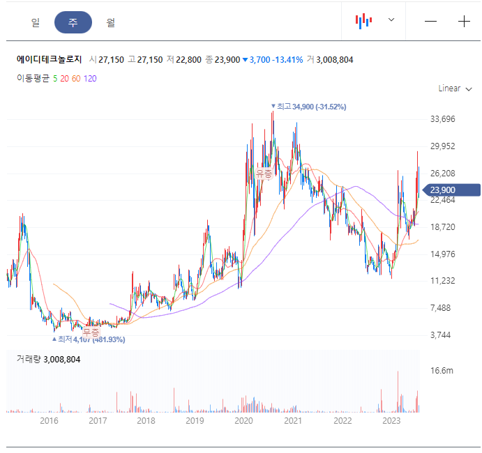This screenshot has width=482, height=453.
Task: Toggle the 5 moving average line
Action: tap(55, 79)
